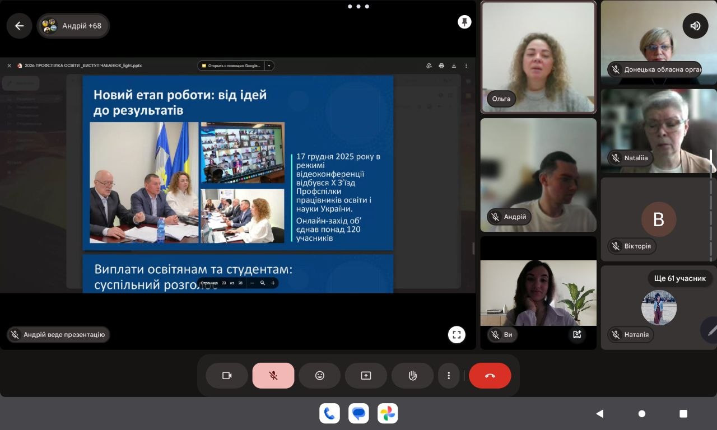
Task: Open the emoji reactions picker
Action: click(x=320, y=376)
